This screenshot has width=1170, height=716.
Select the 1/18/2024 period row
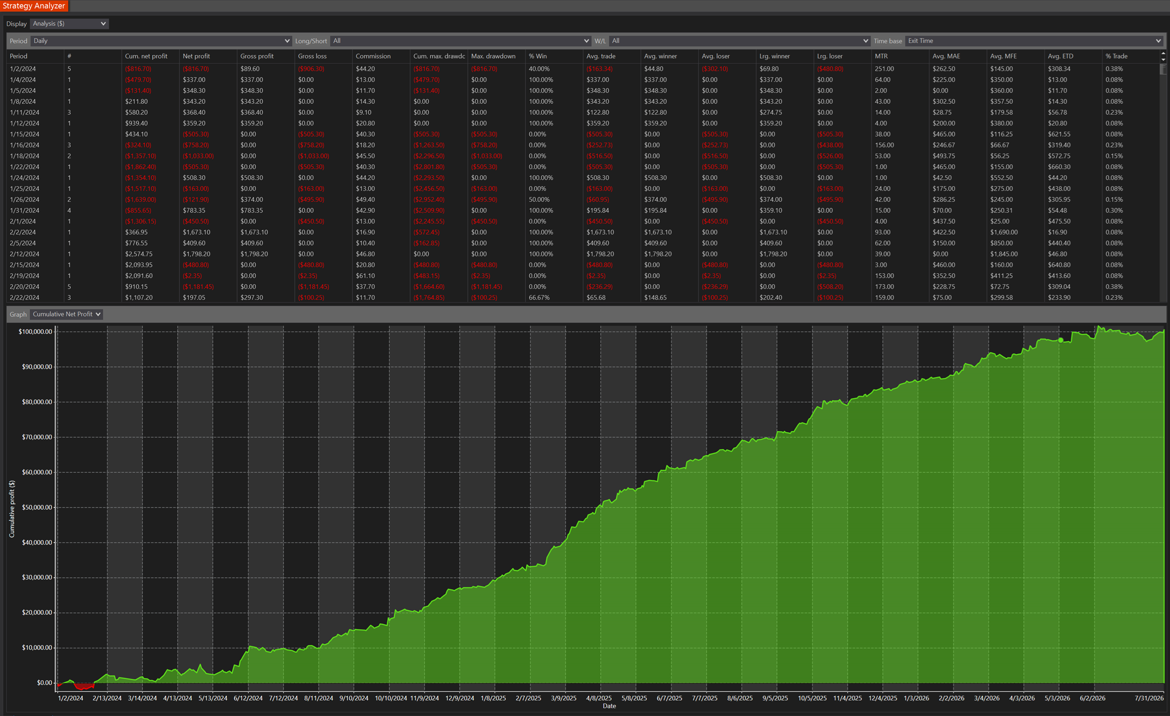click(583, 156)
